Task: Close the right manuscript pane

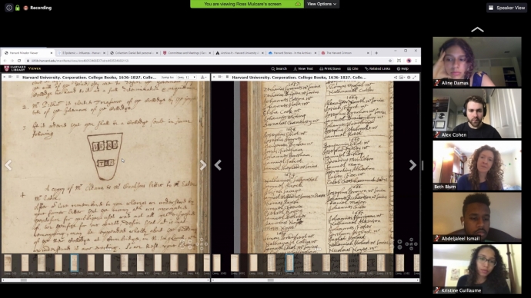Action: (214, 78)
